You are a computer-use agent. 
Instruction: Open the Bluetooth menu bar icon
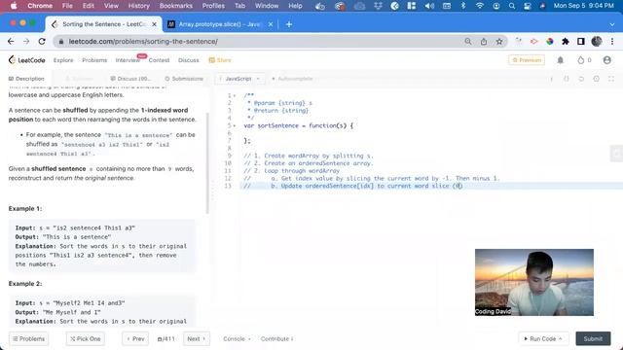[463, 6]
